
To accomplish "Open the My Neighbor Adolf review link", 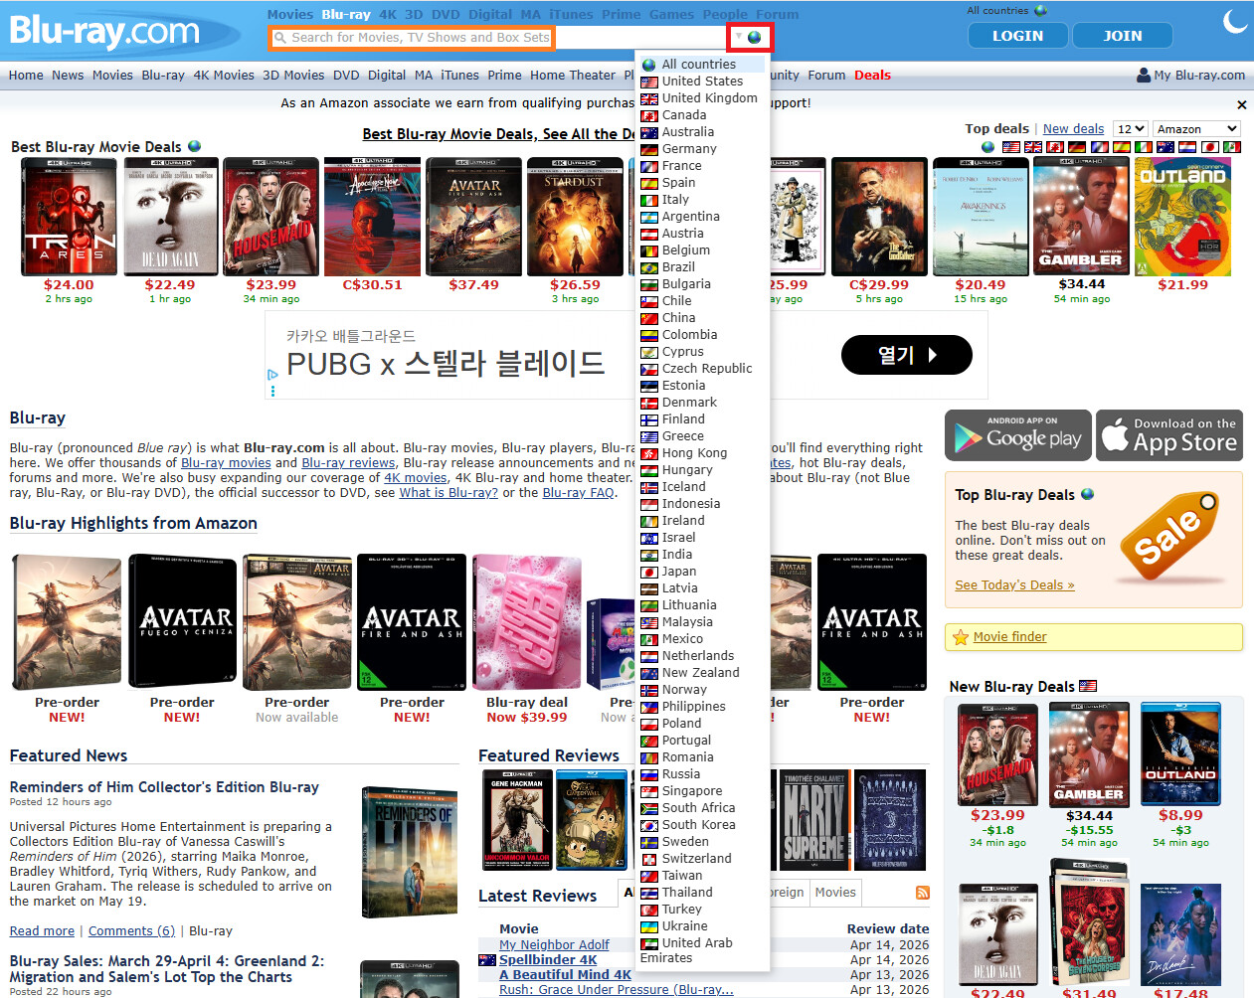I will (554, 944).
